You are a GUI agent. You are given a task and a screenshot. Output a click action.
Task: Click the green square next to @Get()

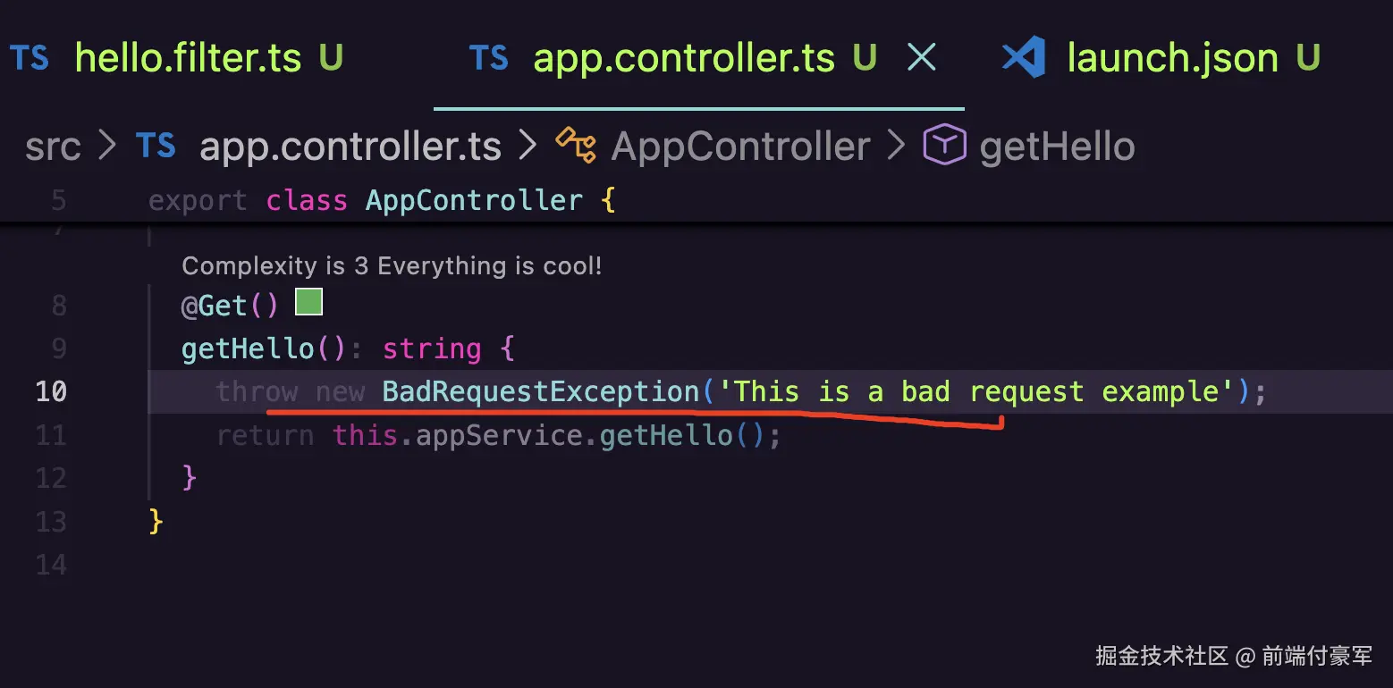[x=308, y=302]
